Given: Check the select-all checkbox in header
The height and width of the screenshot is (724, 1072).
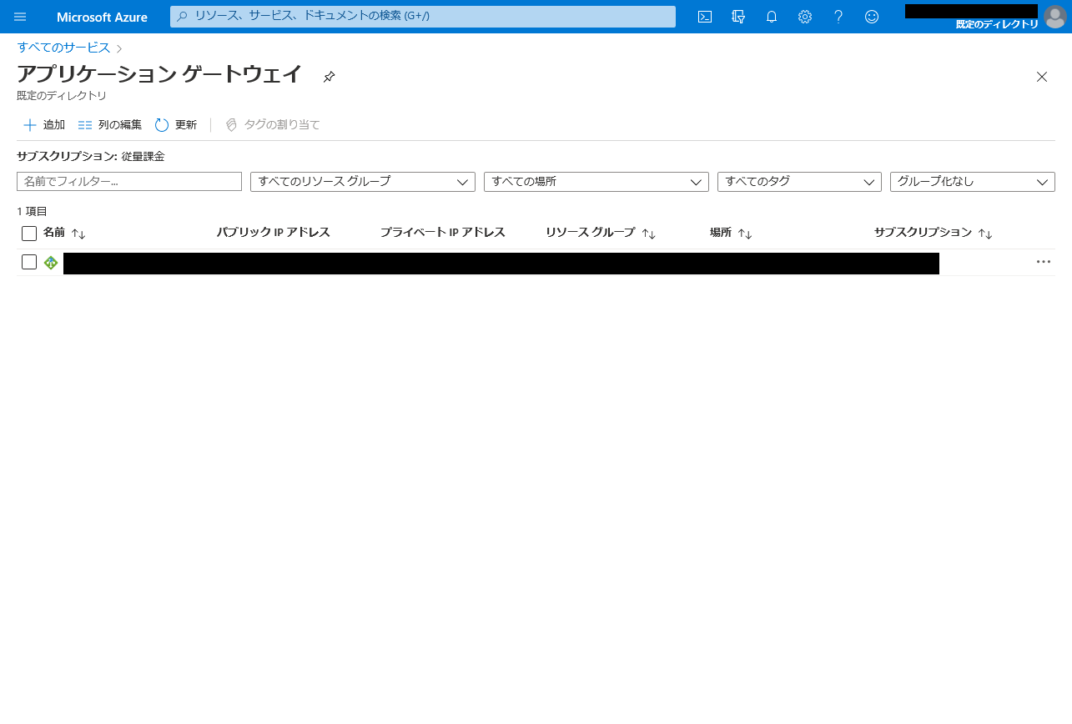Looking at the screenshot, I should click(29, 234).
